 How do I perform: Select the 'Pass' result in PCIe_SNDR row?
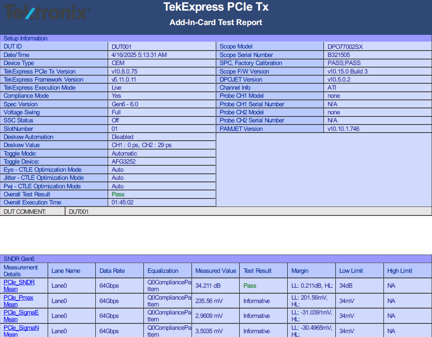(250, 286)
